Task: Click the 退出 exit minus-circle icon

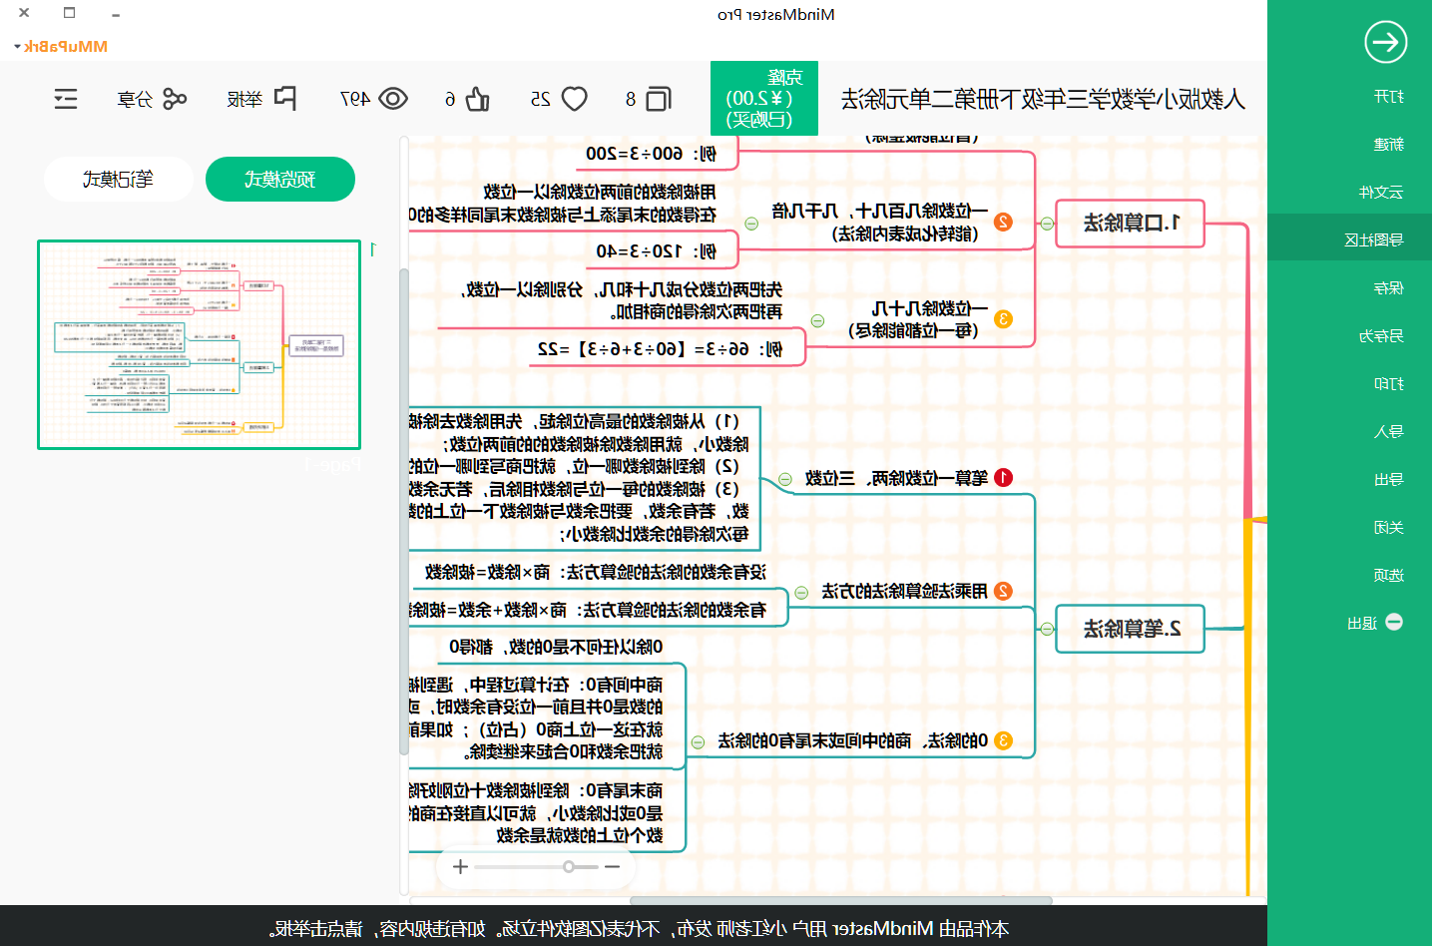Action: click(1394, 622)
